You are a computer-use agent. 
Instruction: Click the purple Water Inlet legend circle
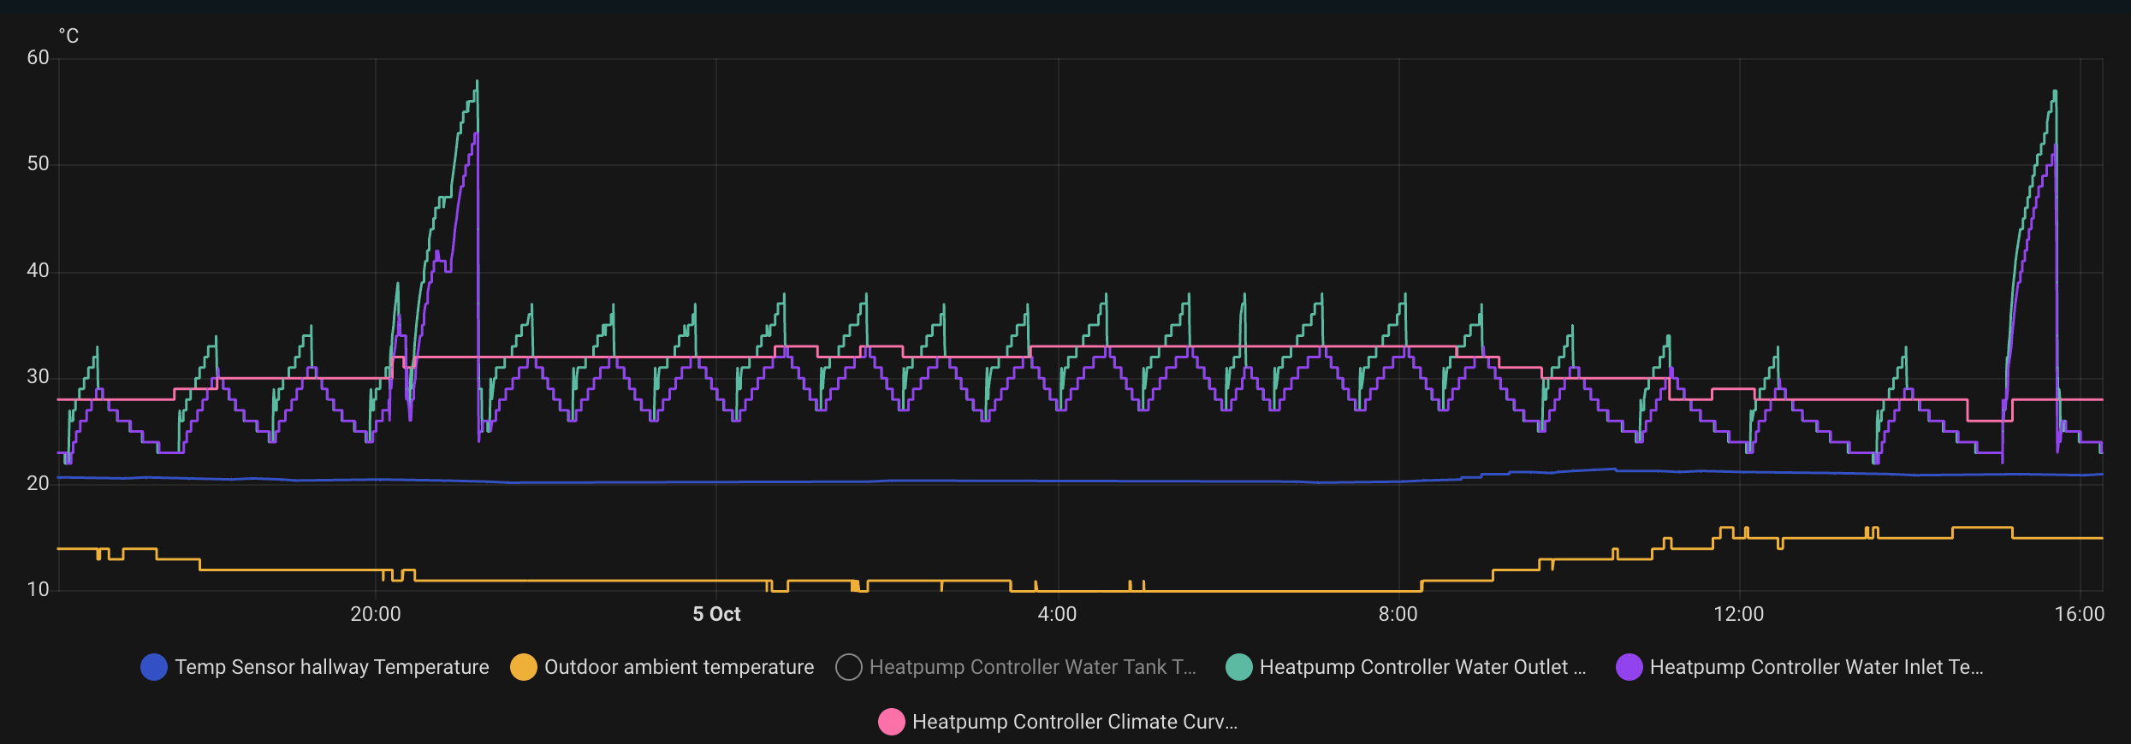1629,667
